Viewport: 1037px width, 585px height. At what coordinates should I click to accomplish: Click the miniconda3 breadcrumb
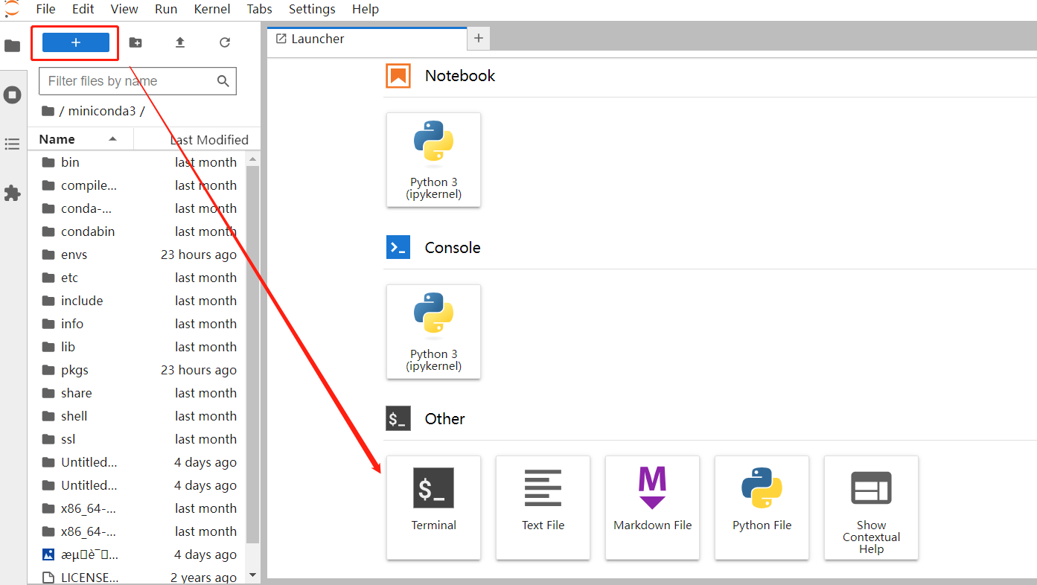tap(102, 111)
